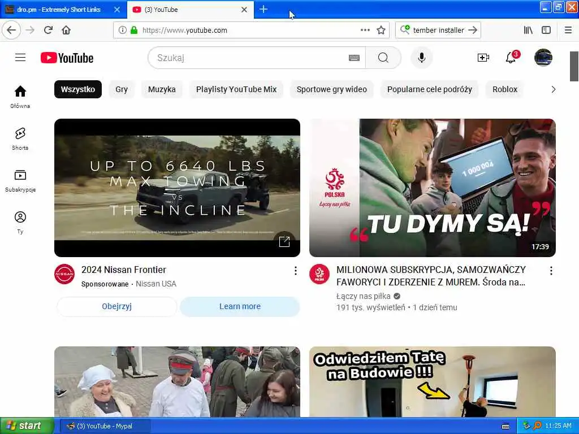
Task: Select the Wszystko filter chip
Action: tap(78, 89)
